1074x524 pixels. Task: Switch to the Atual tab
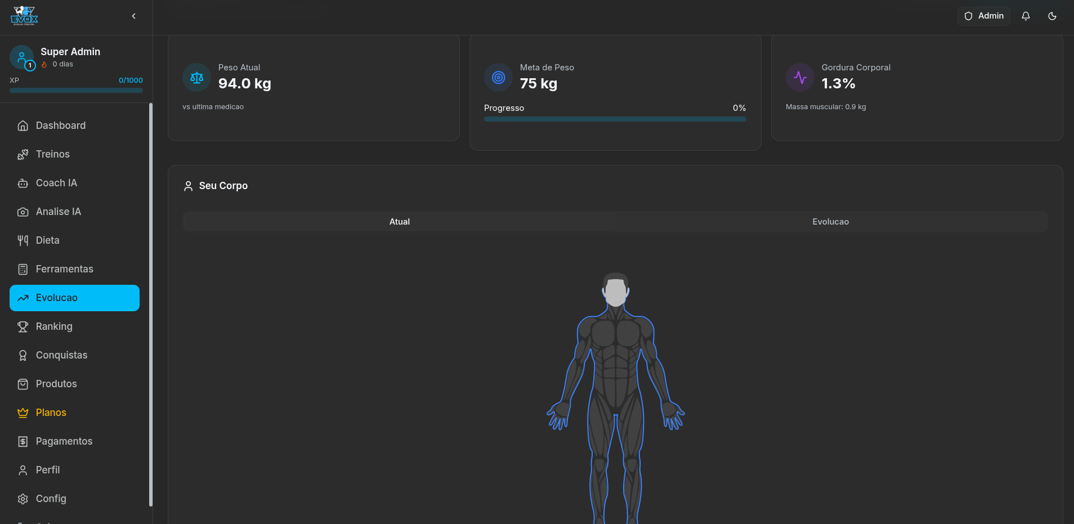click(x=399, y=222)
